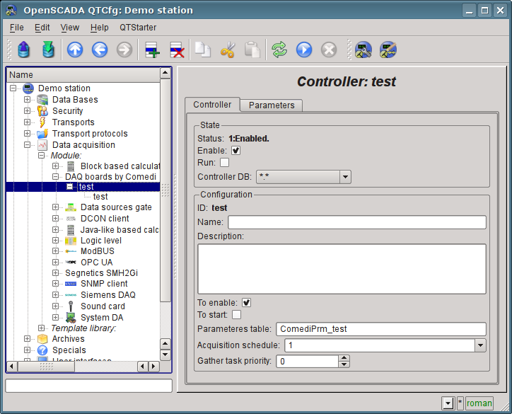Click the greyed Stop refresh icon

click(329, 50)
